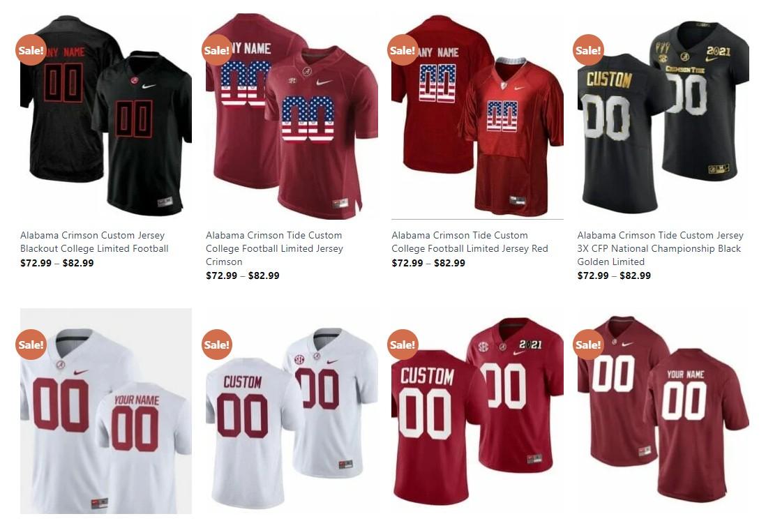Click Sale badge on red CUSTOM jersey
The image size is (766, 521).
point(402,345)
